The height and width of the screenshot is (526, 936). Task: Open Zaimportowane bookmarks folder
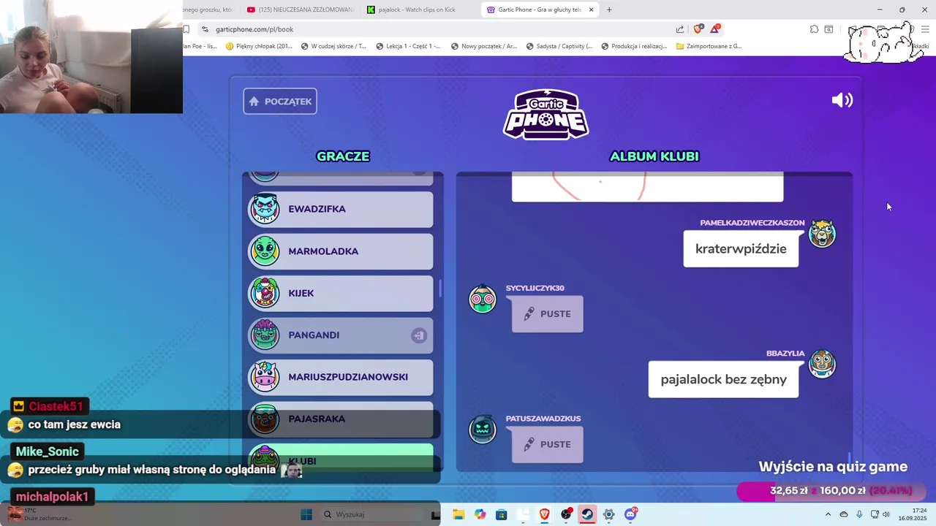(x=709, y=46)
